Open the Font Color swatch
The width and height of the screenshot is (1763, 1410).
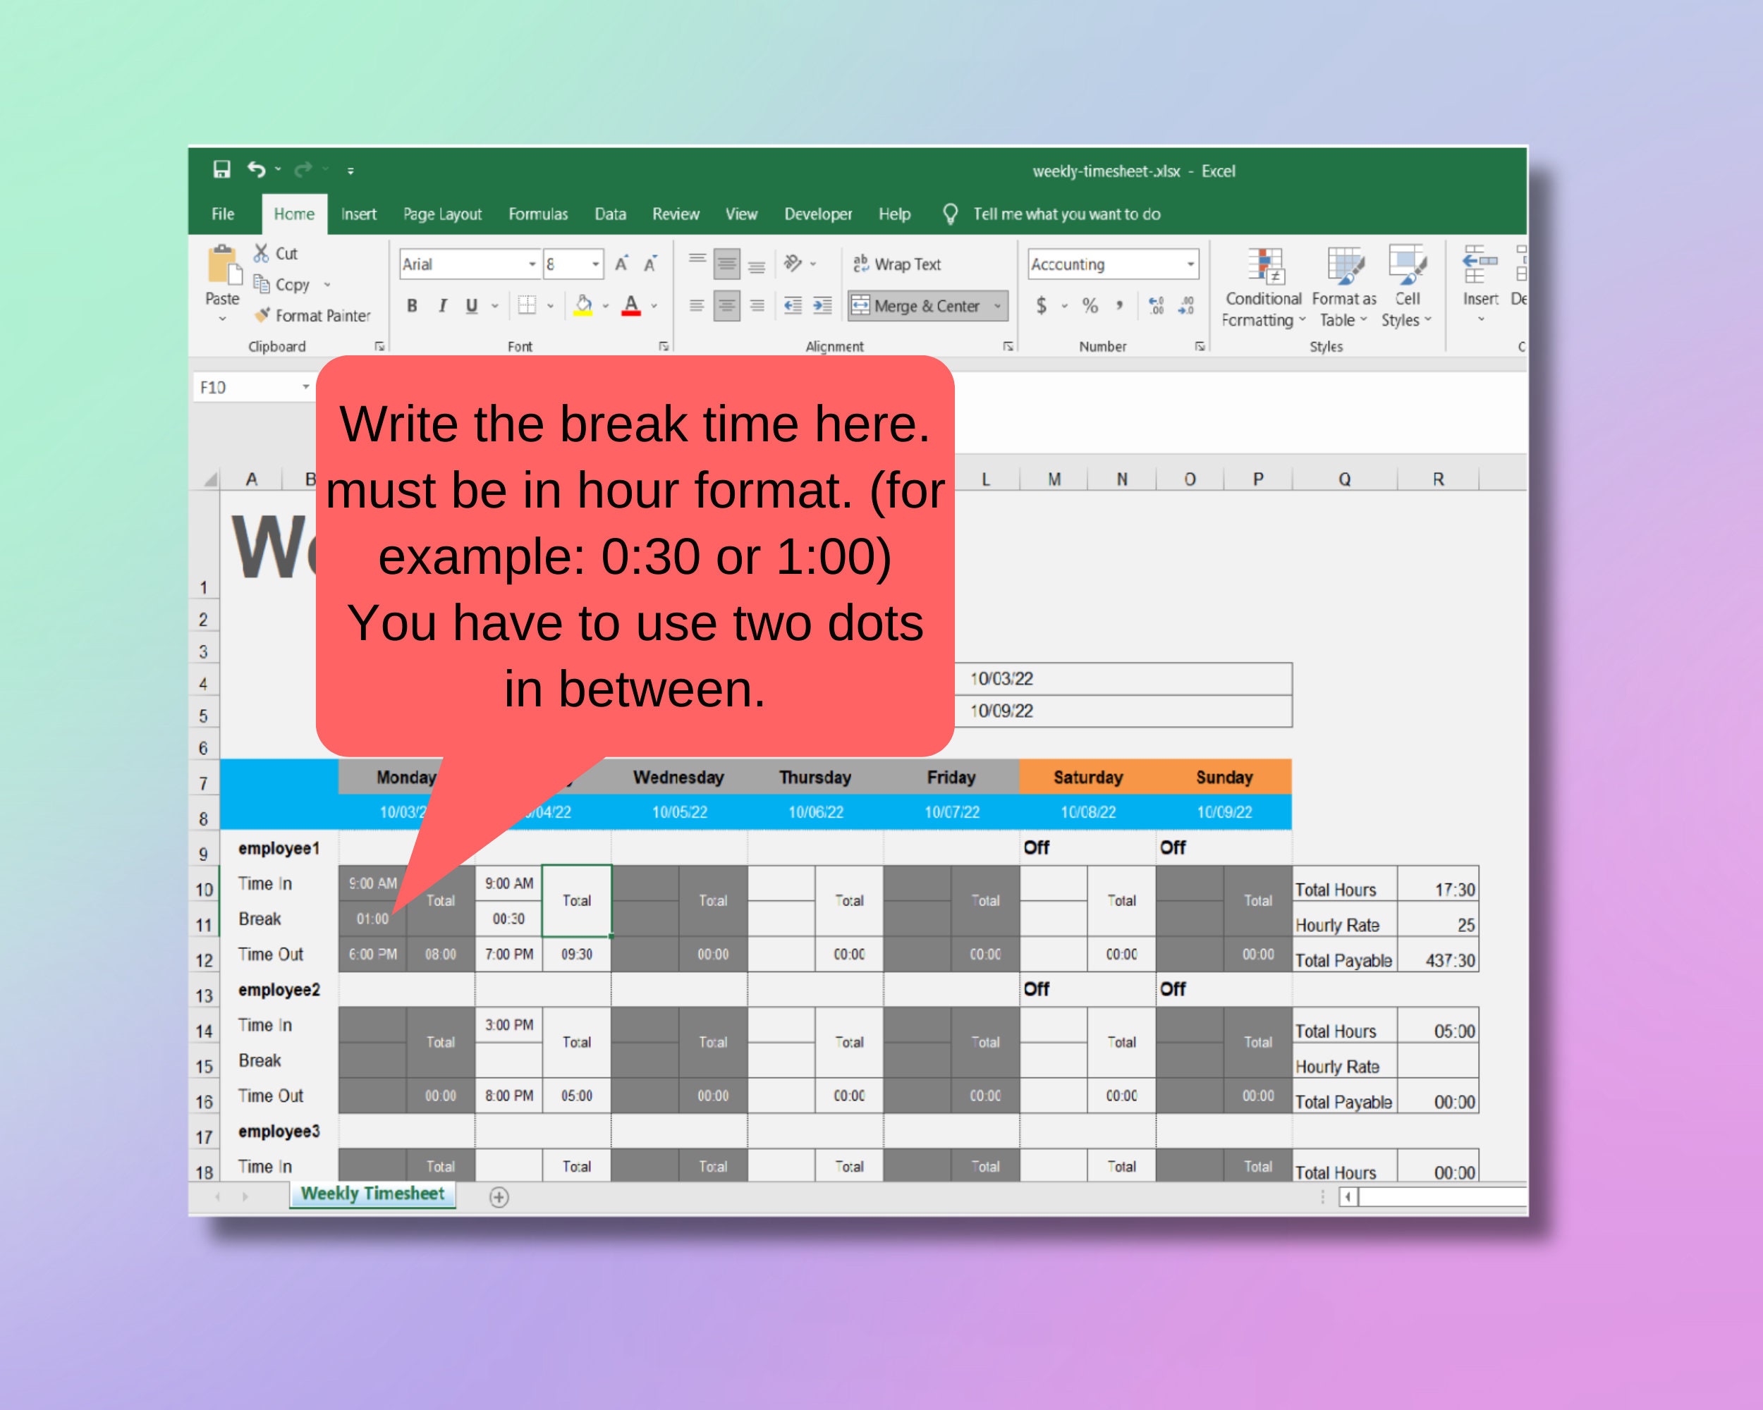pyautogui.click(x=632, y=305)
